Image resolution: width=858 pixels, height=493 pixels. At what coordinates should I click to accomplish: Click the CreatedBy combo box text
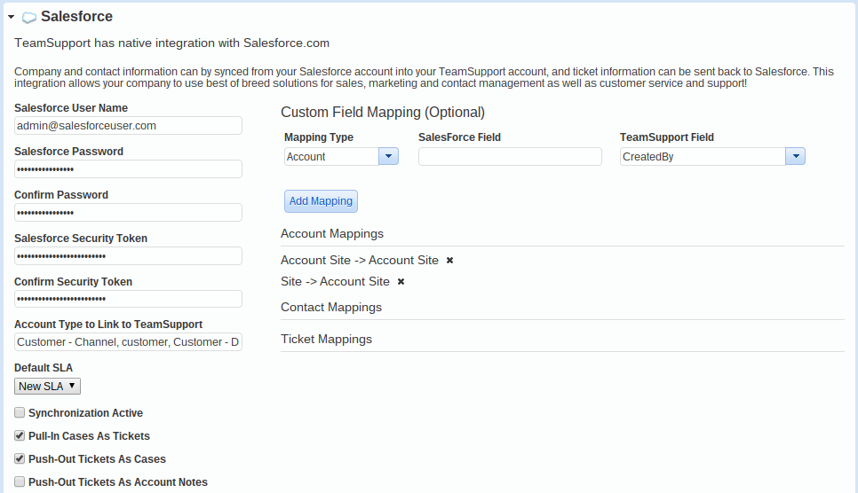[647, 157]
